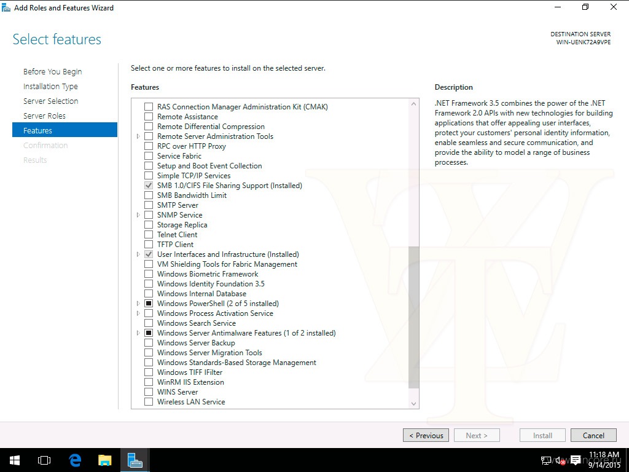
Task: Open Task View on the taskbar
Action: click(x=44, y=460)
